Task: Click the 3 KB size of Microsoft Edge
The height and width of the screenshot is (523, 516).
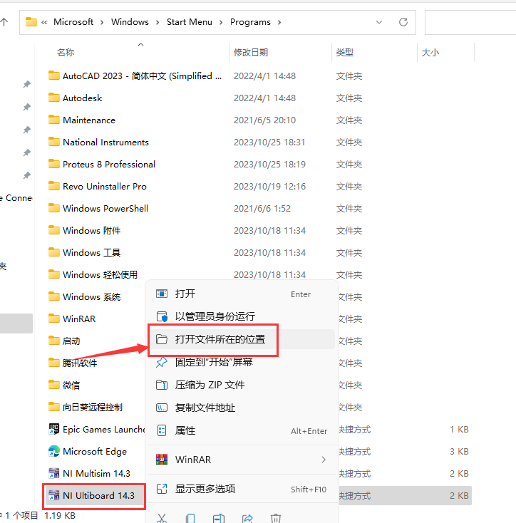Action: click(x=459, y=452)
